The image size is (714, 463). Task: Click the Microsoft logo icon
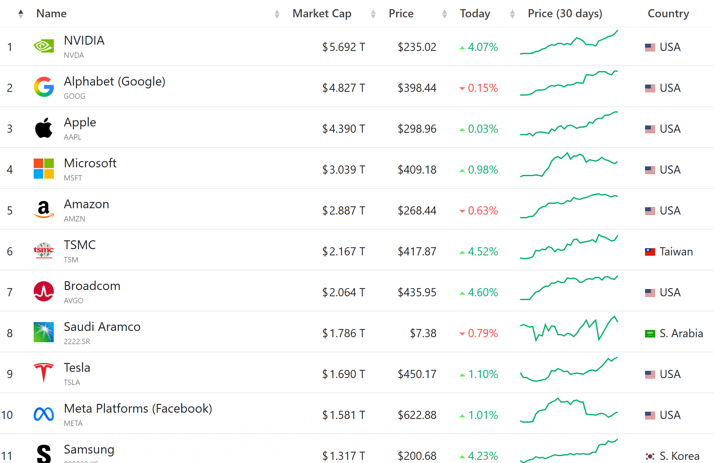coord(44,169)
